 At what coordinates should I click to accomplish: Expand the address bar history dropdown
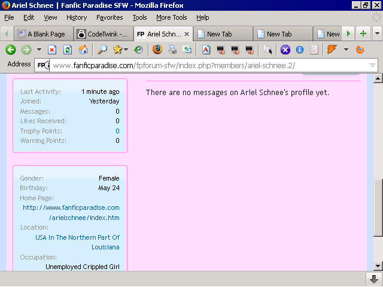click(372, 65)
